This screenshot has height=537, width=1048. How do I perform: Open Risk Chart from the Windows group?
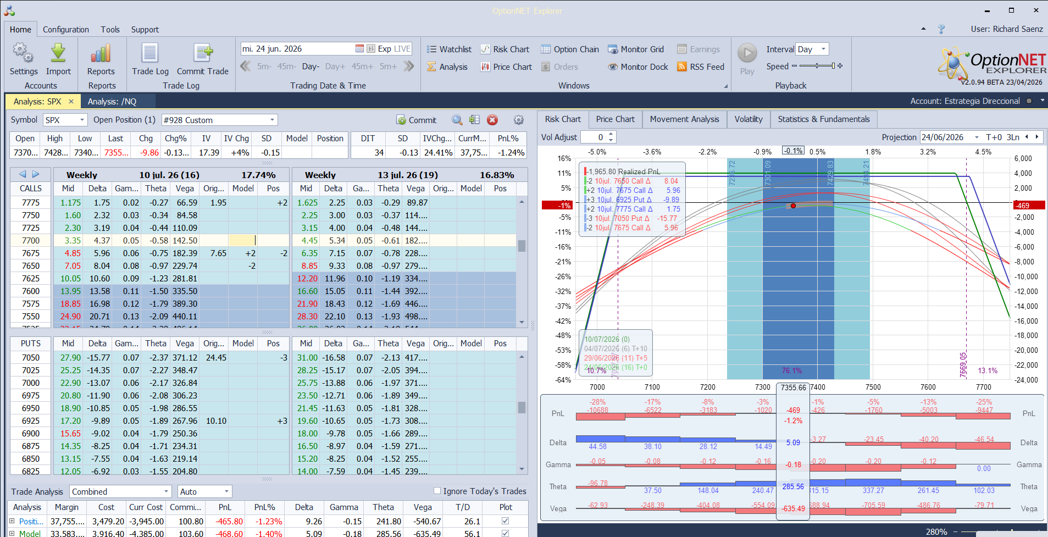[x=505, y=49]
